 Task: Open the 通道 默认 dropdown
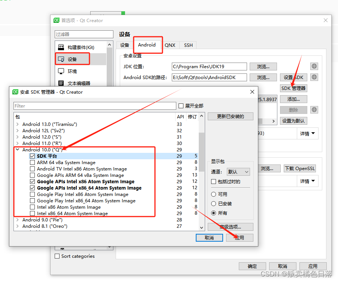point(238,172)
